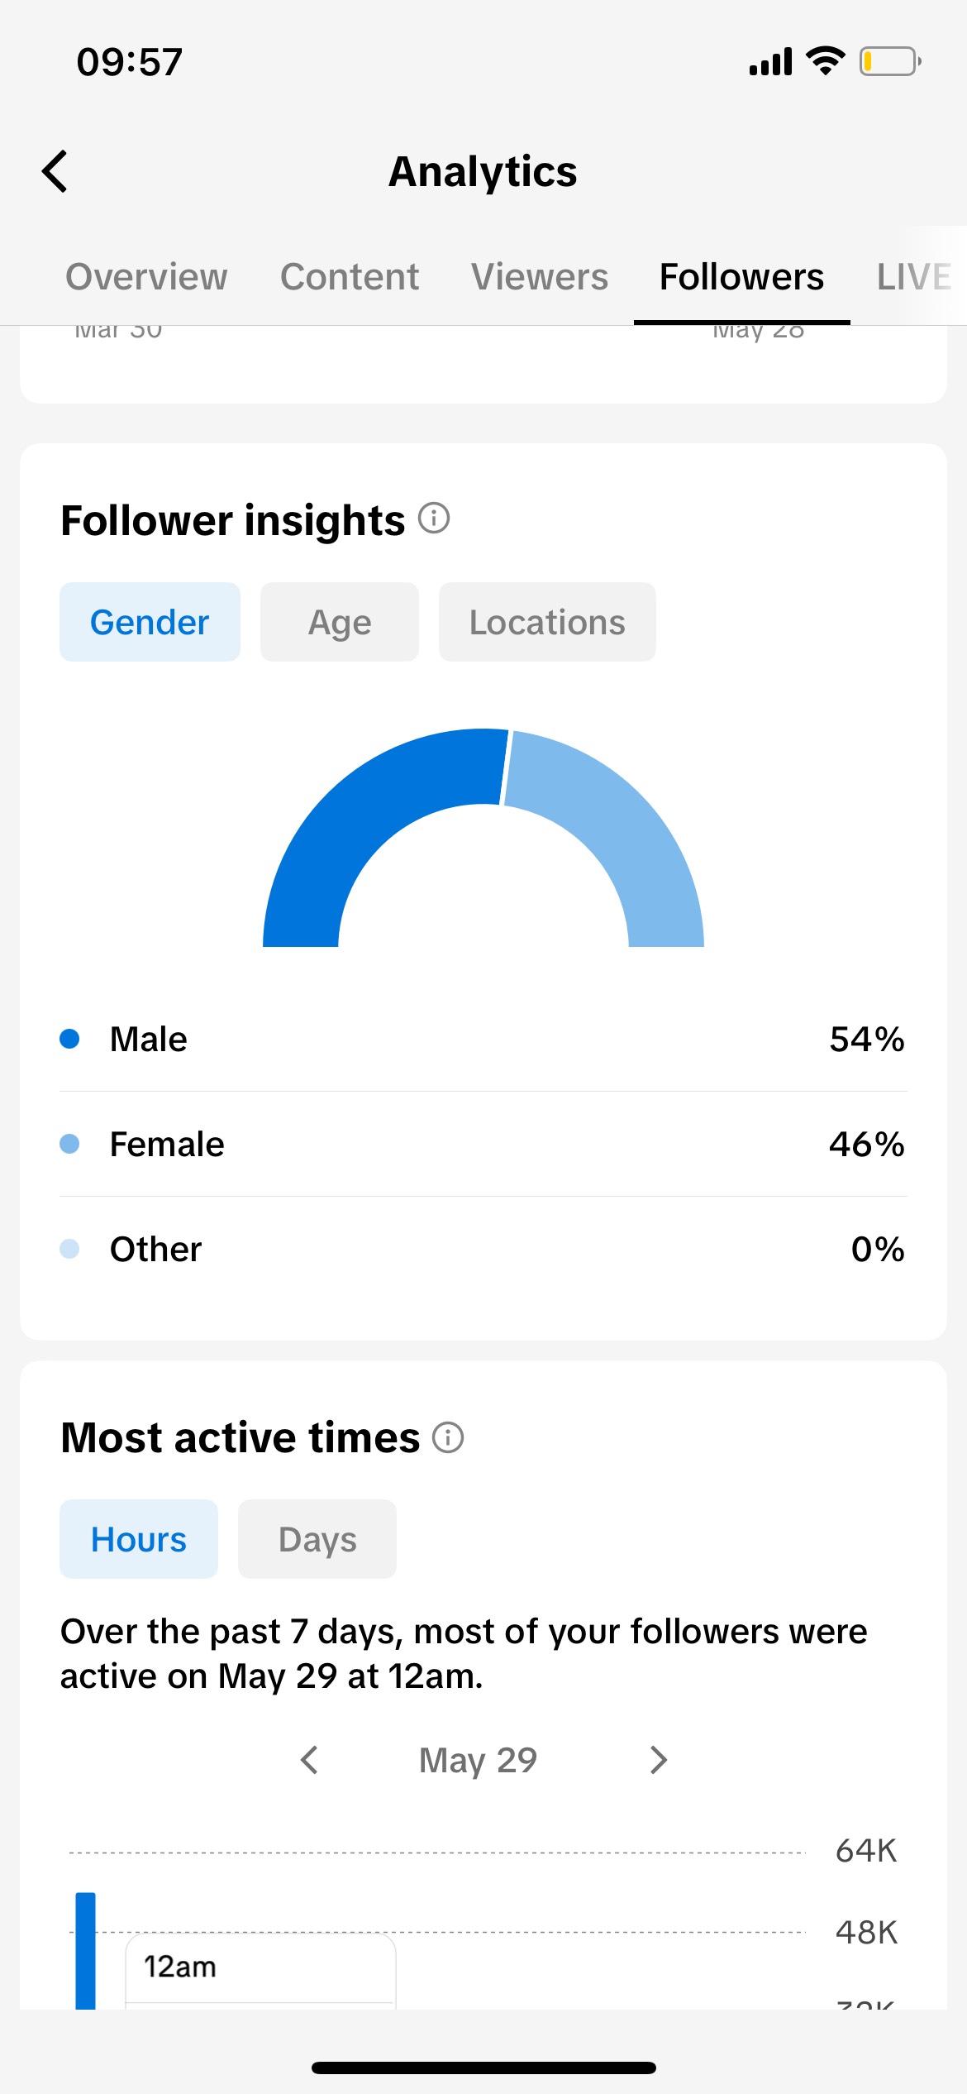Tap the back arrow icon
This screenshot has width=967, height=2094.
(x=55, y=171)
